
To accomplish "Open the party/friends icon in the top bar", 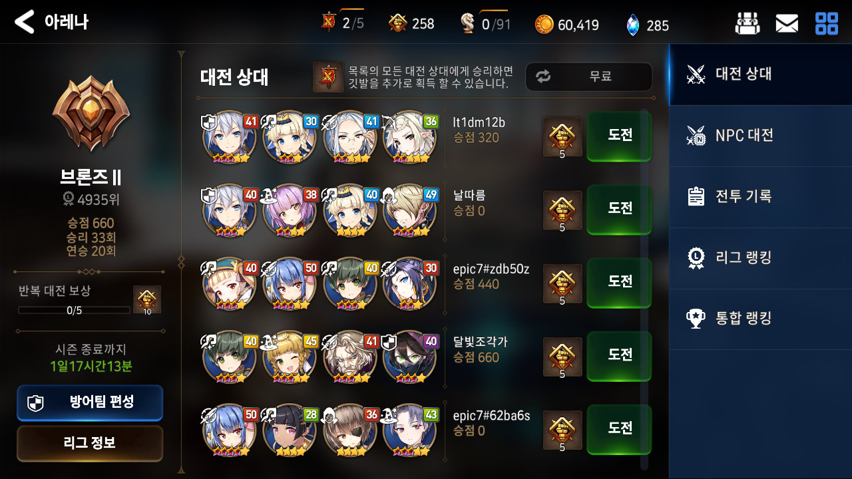I will tap(747, 24).
